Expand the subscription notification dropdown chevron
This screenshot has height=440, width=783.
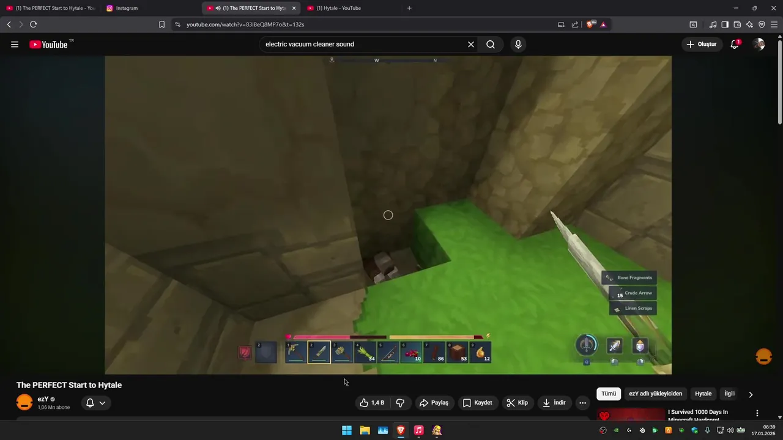point(102,403)
